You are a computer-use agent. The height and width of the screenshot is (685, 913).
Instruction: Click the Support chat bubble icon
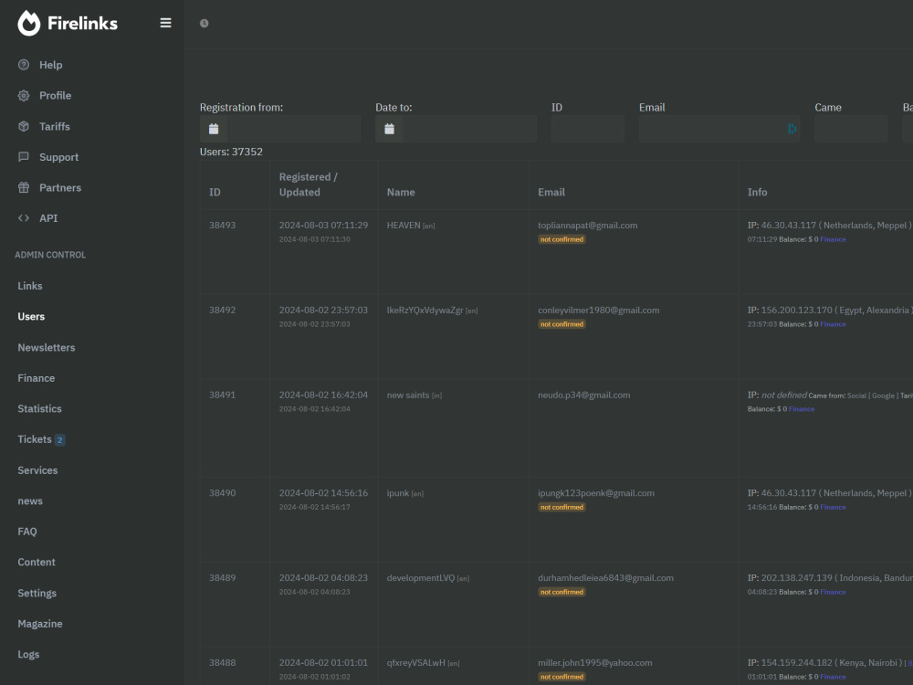(x=24, y=157)
